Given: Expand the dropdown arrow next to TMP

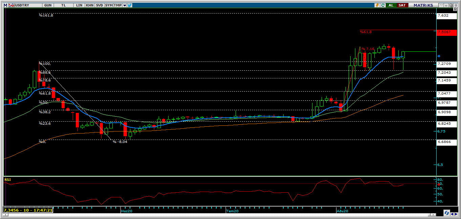Looking at the screenshot, I should point(125,5).
